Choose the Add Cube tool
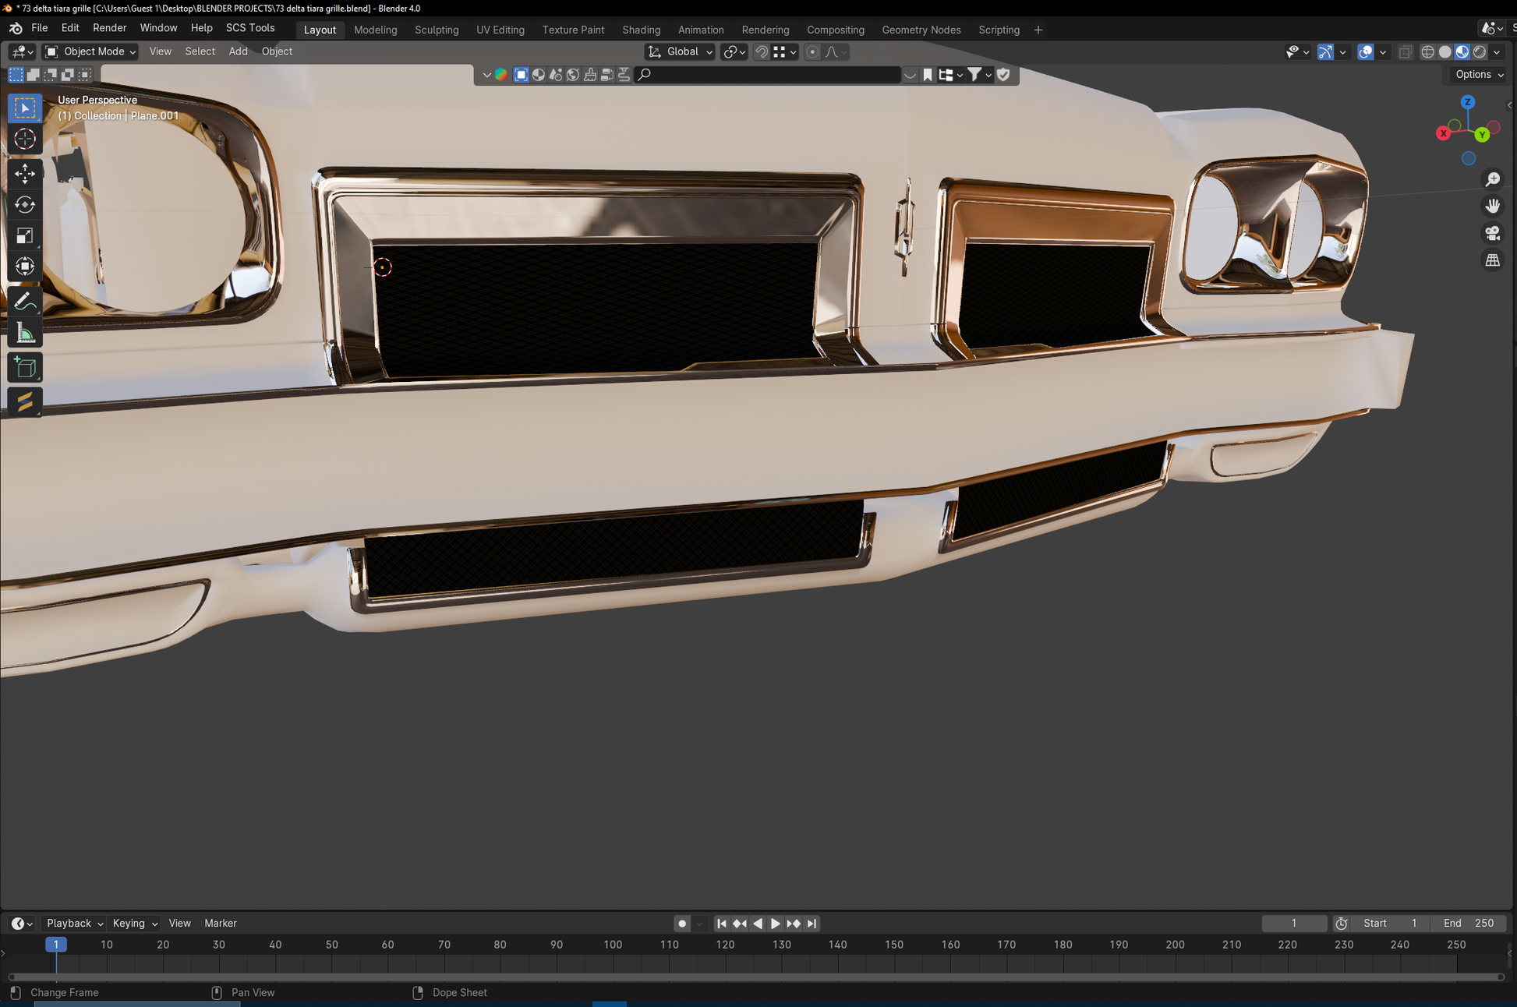Screen dimensions: 1517x1007 (x=25, y=368)
